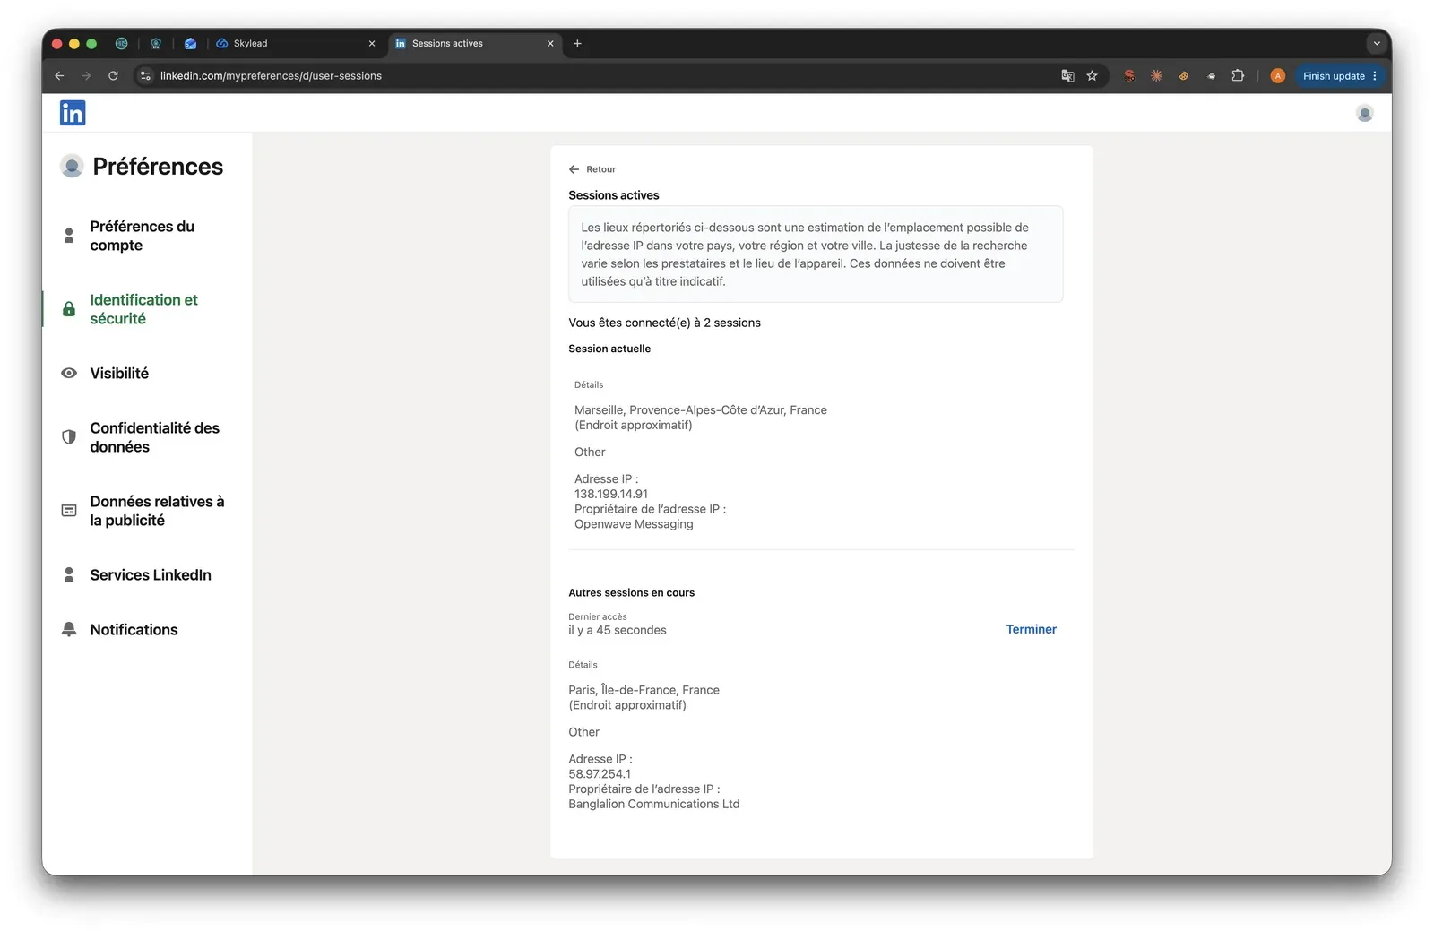Select Visibilité in the sidebar
The height and width of the screenshot is (931, 1434).
click(119, 373)
